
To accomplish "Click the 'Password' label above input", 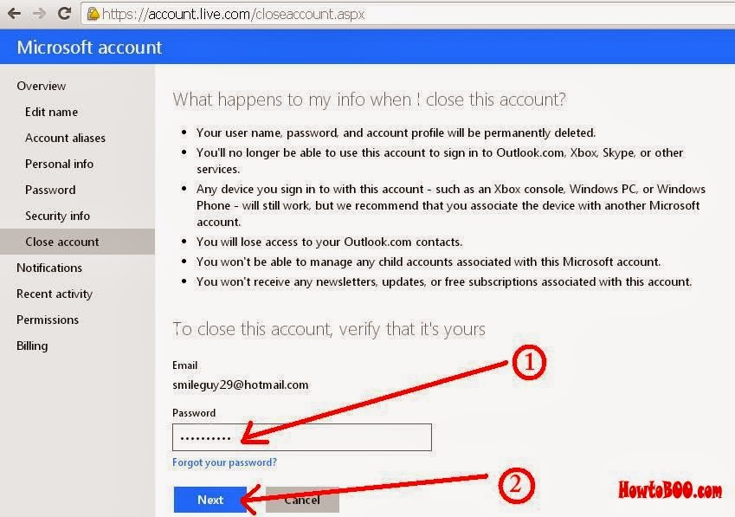I will click(x=194, y=413).
